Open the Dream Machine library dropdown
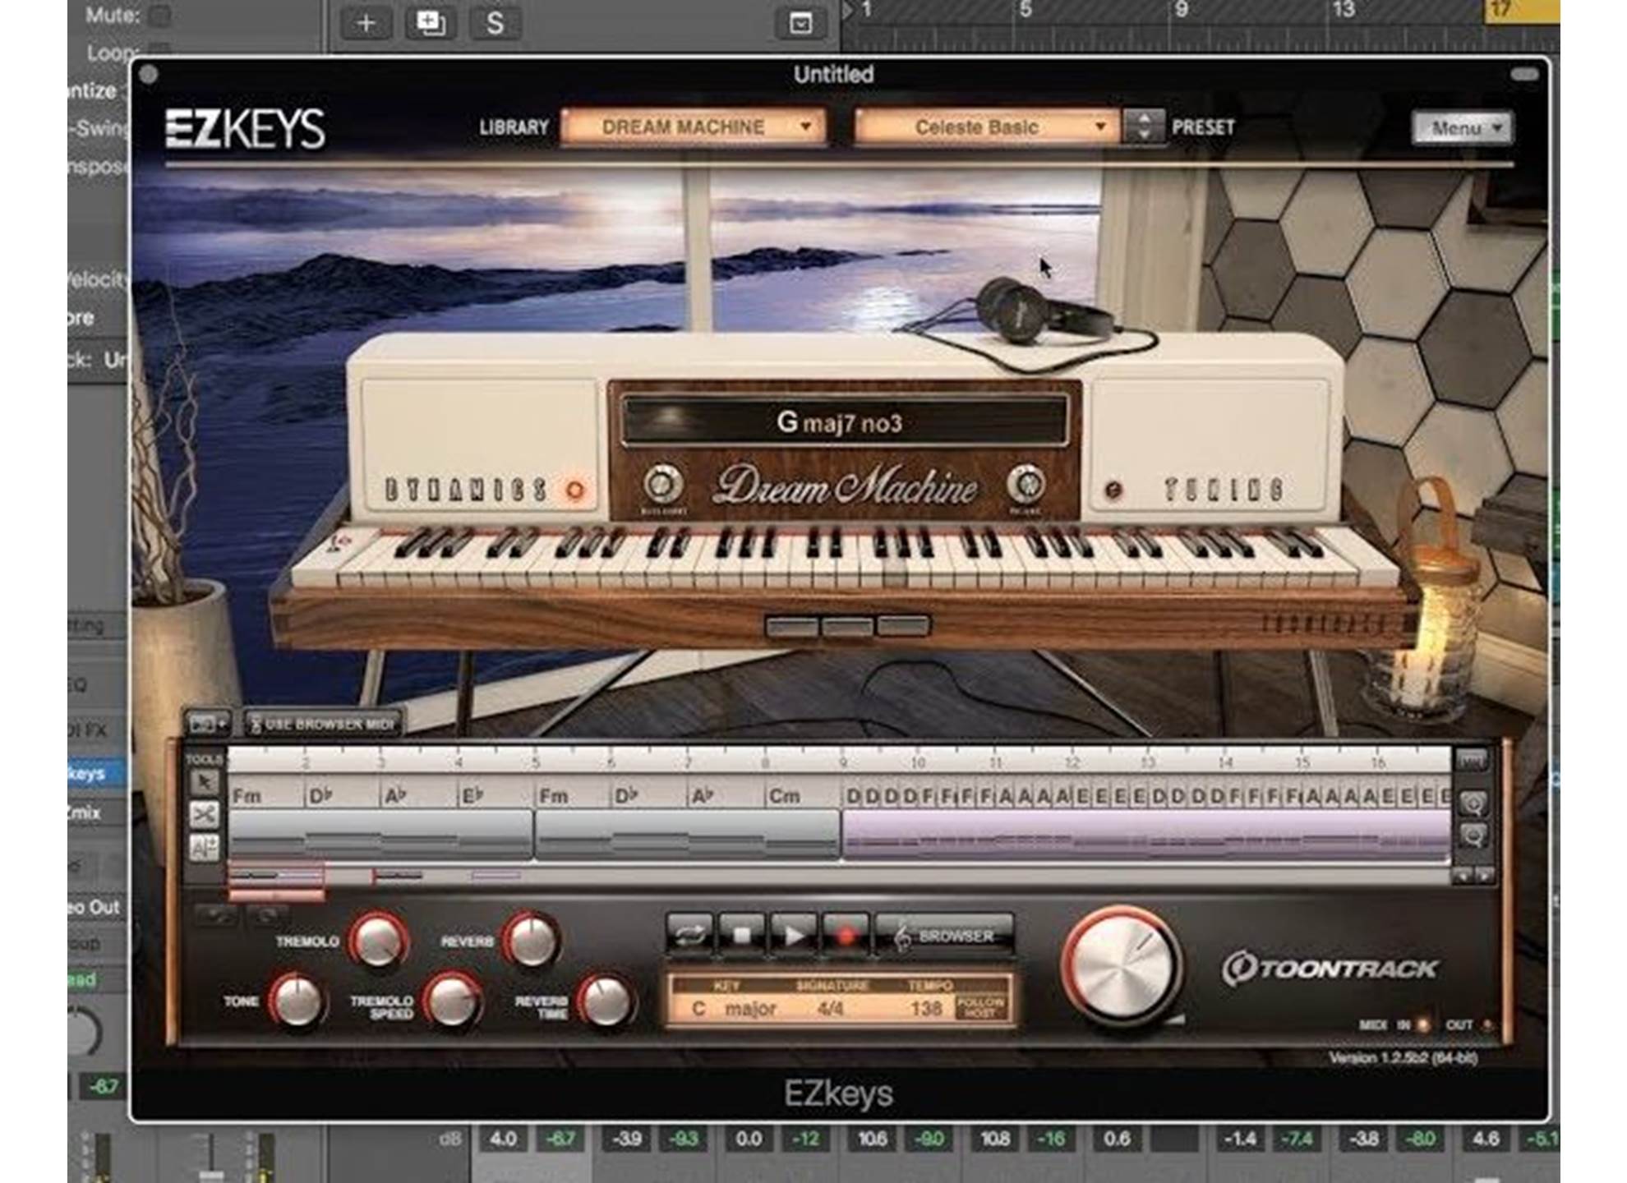1627x1183 pixels. pyautogui.click(x=694, y=127)
